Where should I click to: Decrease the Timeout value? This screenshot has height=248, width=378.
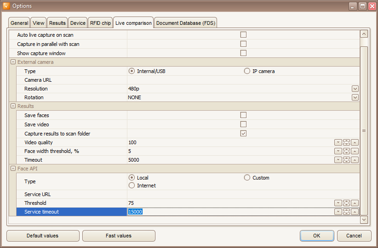click(338, 160)
